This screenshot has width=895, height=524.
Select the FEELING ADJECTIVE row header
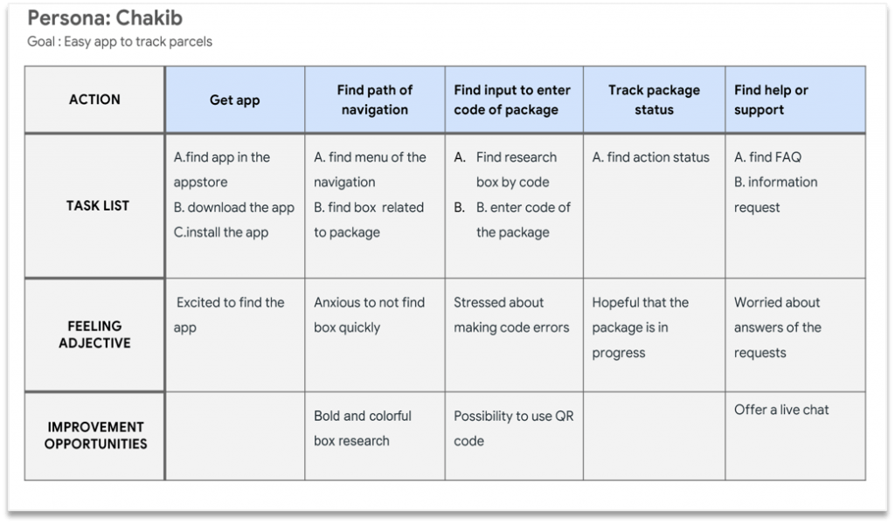click(94, 334)
